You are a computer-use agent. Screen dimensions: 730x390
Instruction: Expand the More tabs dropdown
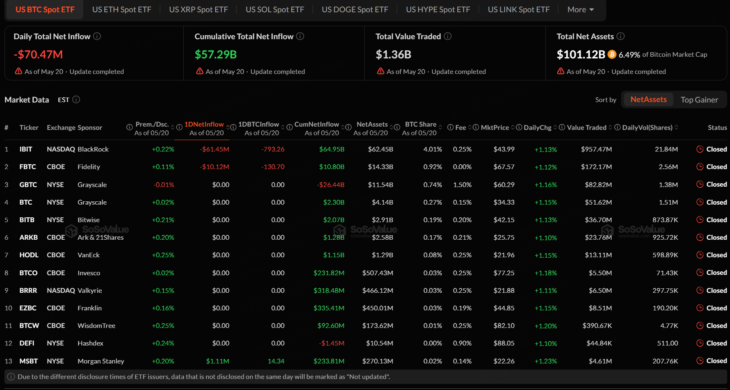pyautogui.click(x=581, y=9)
